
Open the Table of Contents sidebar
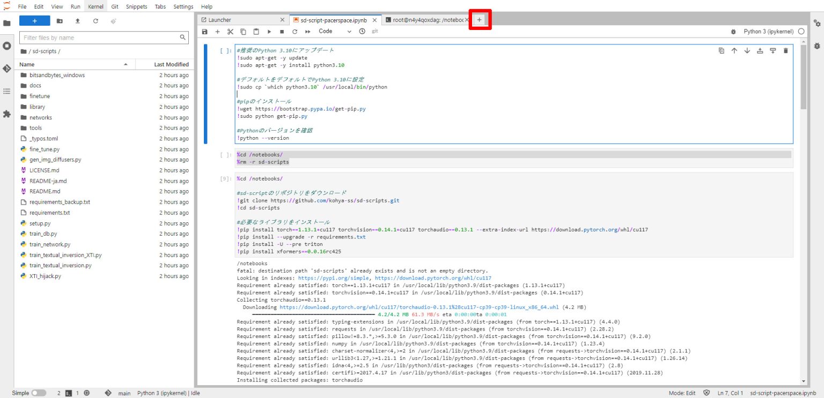(x=7, y=90)
